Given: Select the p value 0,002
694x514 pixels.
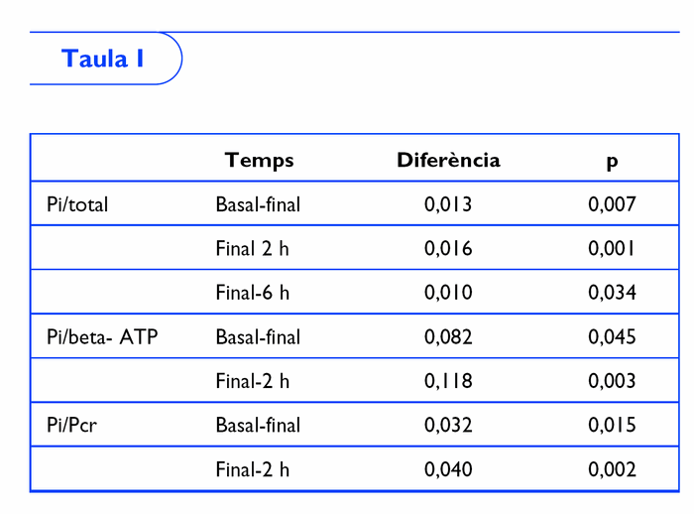Looking at the screenshot, I should tap(612, 469).
